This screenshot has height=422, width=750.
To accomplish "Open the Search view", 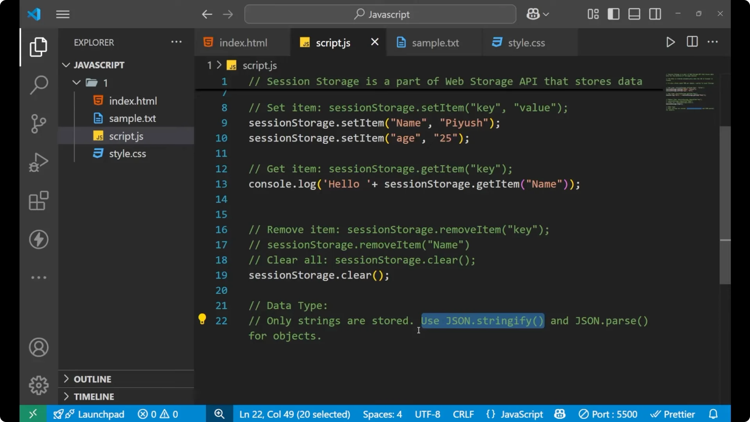I will 38,85.
